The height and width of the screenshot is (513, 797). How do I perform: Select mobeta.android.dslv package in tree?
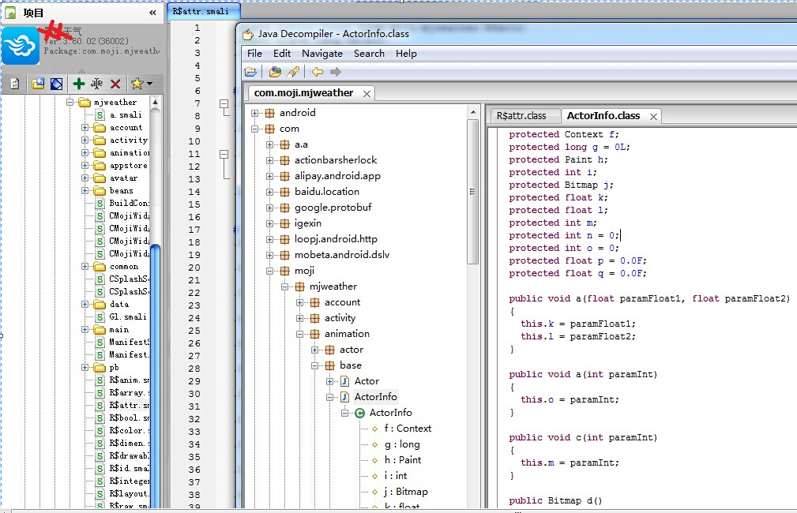tap(341, 254)
